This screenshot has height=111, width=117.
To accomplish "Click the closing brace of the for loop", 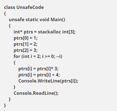I will pyautogui.click(x=14, y=87).
